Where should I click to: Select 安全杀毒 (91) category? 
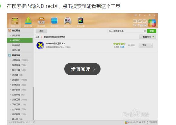pyautogui.click(x=18, y=95)
